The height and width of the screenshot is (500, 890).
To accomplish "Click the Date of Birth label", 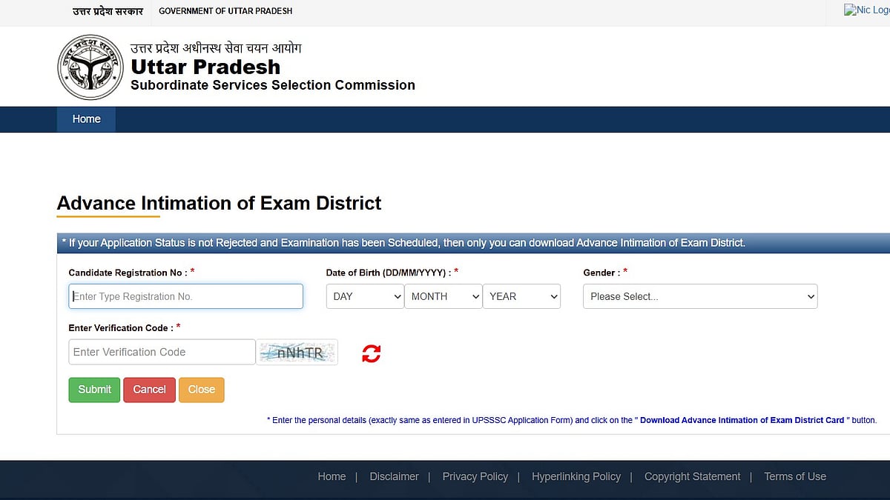I will (392, 273).
